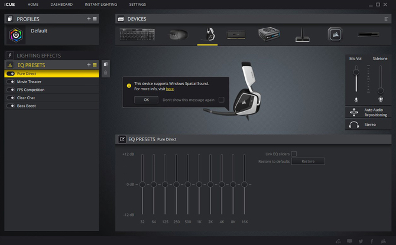The image size is (396, 245).
Task: Toggle the FPS Competition preset switch
Action: [11, 90]
